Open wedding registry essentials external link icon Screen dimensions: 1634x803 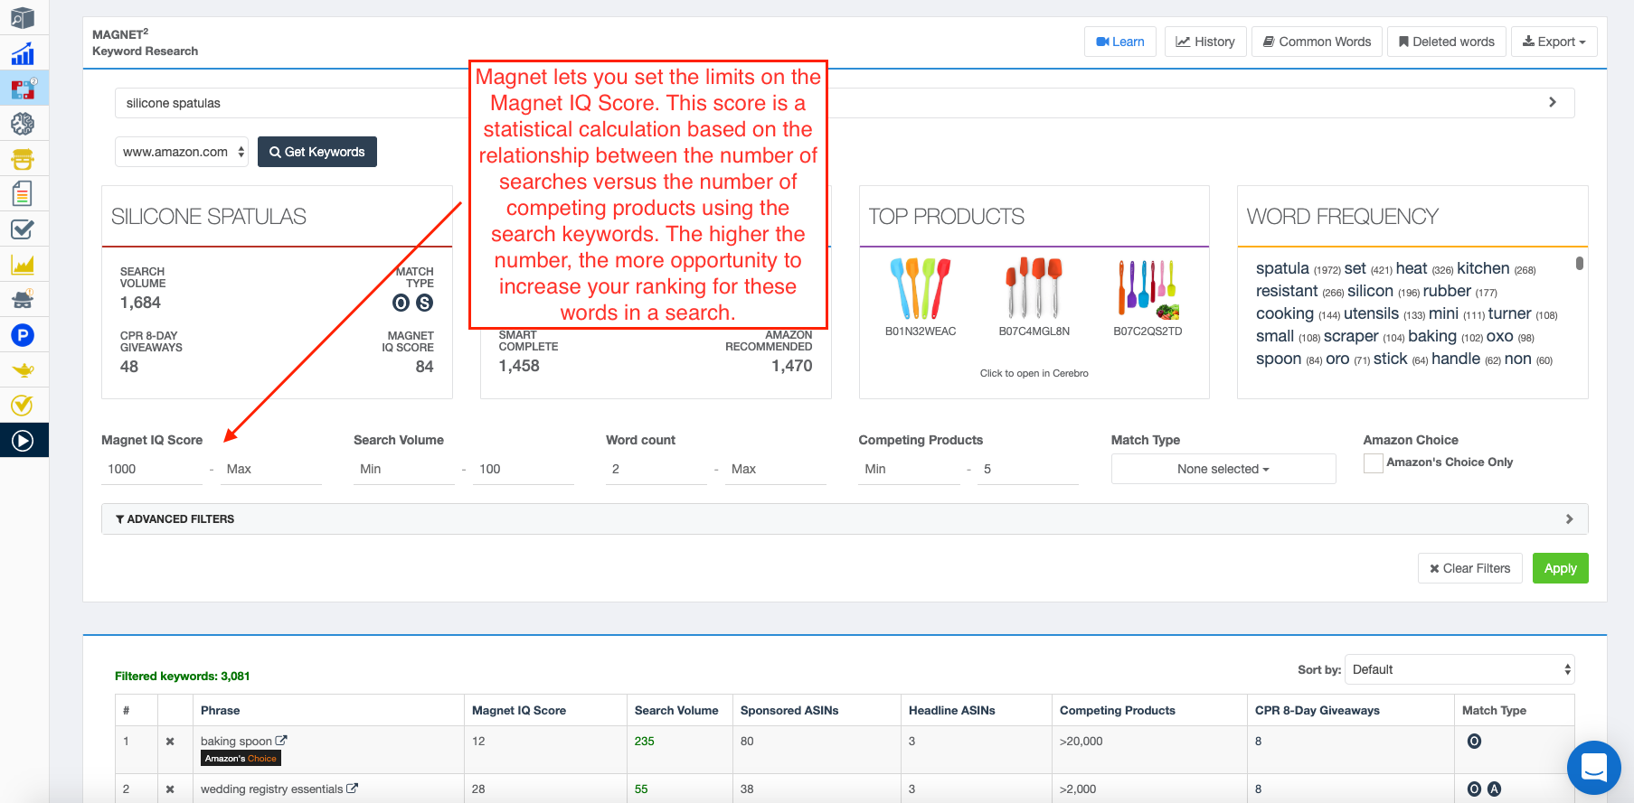click(353, 789)
